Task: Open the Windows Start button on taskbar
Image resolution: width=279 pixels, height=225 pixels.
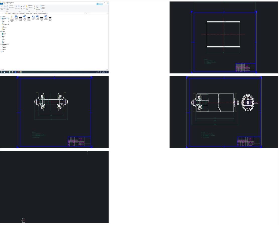Action: tap(2, 72)
